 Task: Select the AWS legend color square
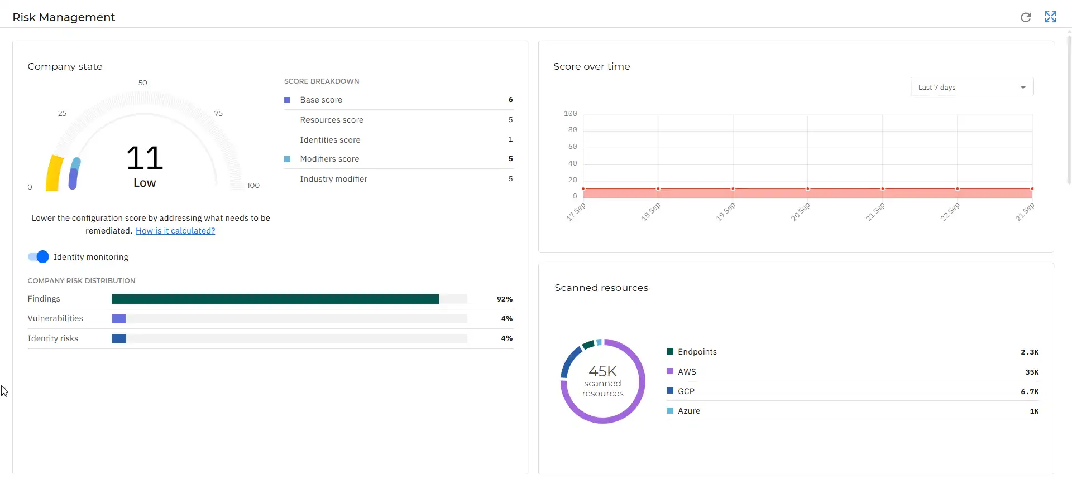point(670,371)
